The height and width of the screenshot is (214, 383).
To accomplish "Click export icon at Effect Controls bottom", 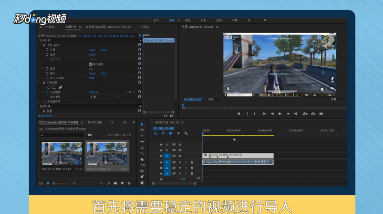I will click(172, 116).
